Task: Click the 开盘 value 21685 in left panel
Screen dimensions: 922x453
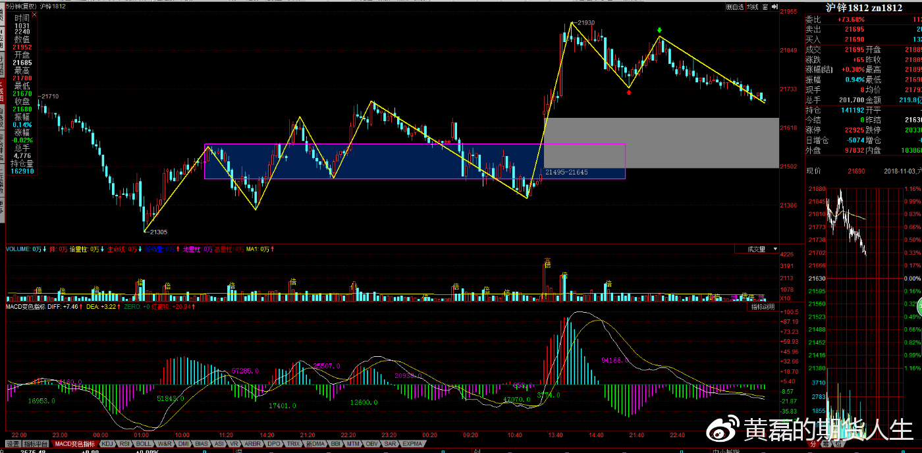Action: point(22,63)
